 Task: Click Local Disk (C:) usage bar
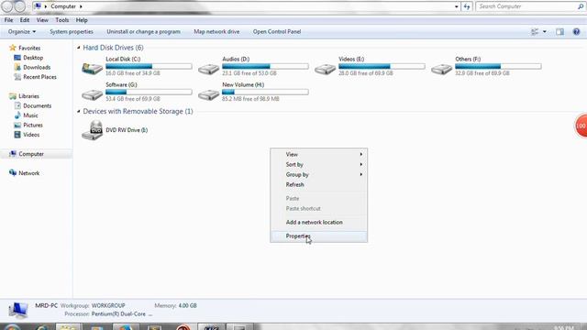point(149,66)
